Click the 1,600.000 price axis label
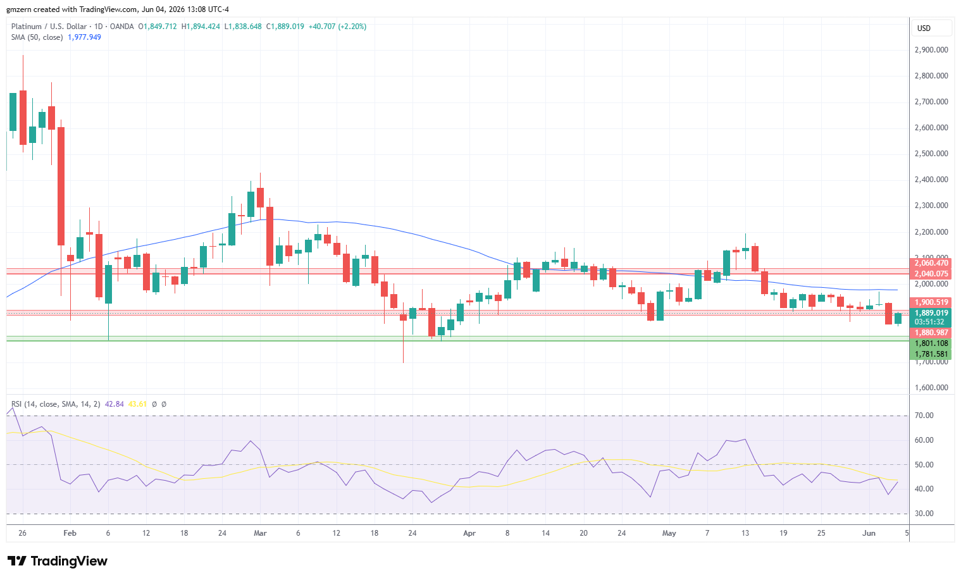The width and height of the screenshot is (961, 580). 931,388
